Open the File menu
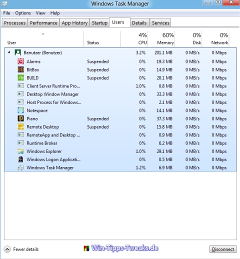The width and height of the screenshot is (240, 259). coord(6,13)
